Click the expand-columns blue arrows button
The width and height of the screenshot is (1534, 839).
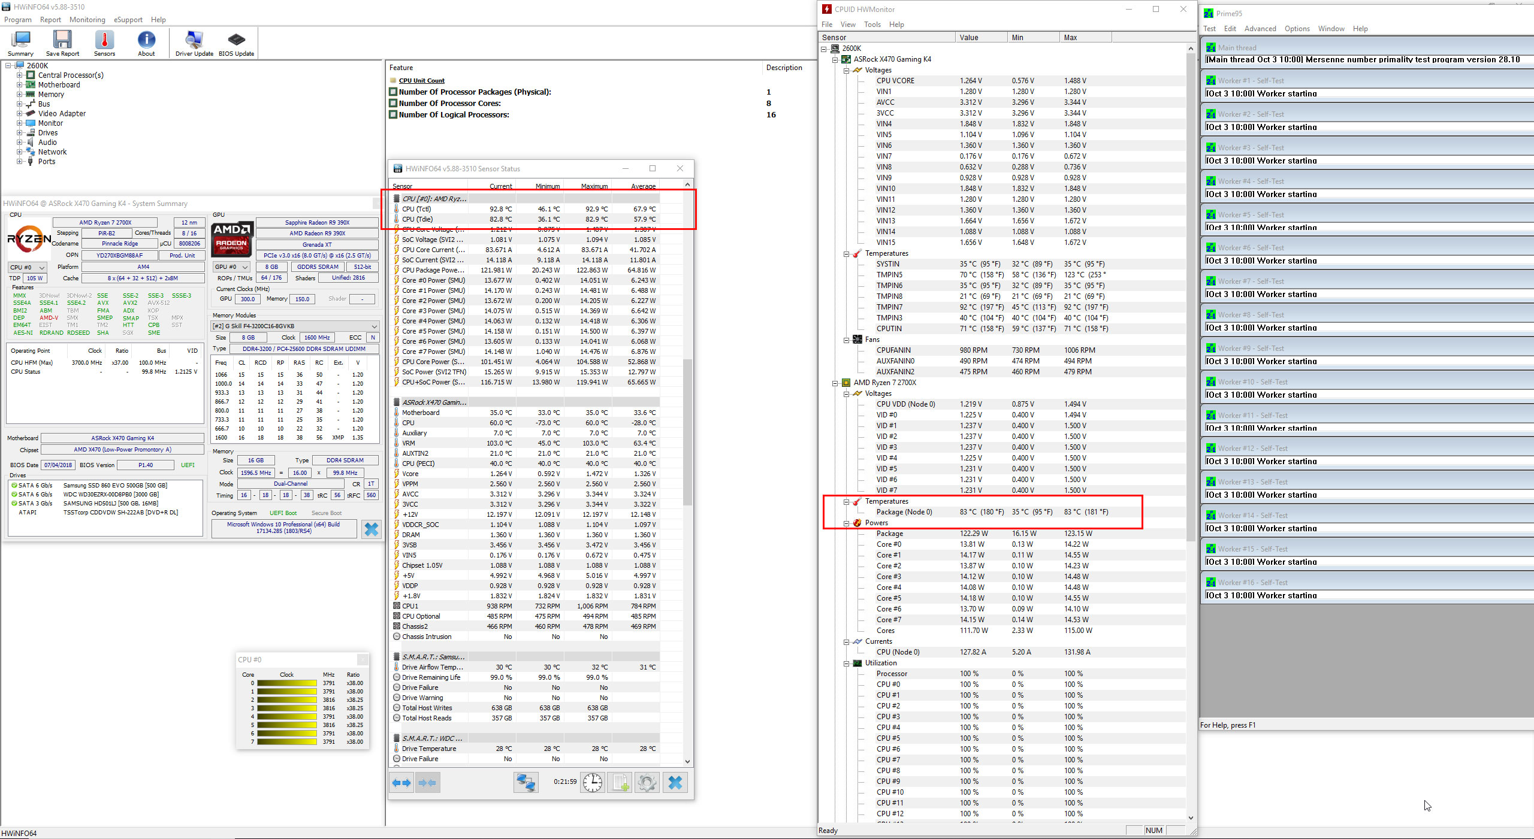401,783
